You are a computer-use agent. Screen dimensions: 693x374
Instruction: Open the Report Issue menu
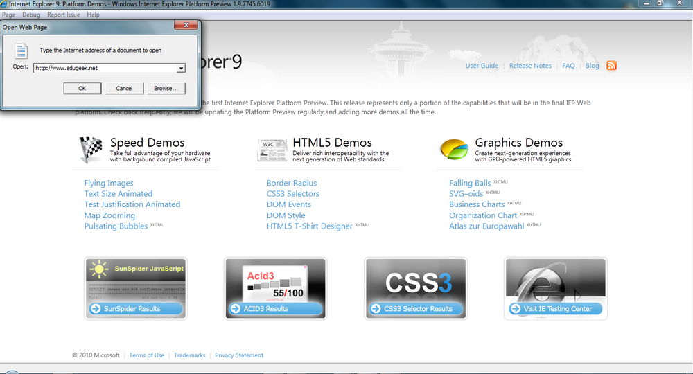pyautogui.click(x=64, y=15)
